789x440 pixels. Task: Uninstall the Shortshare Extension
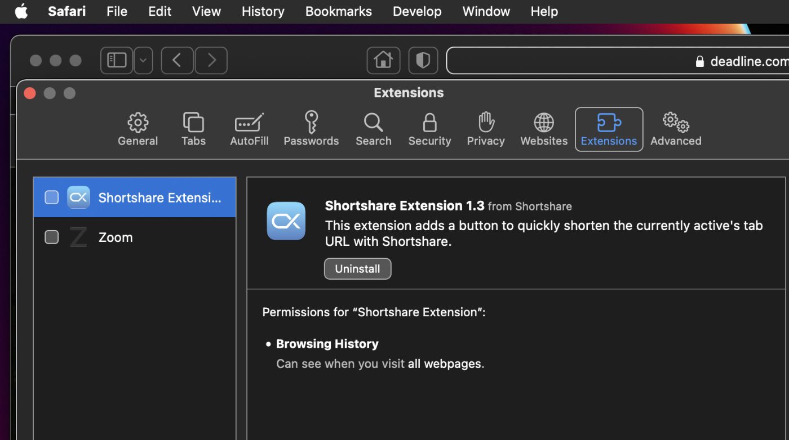point(357,269)
